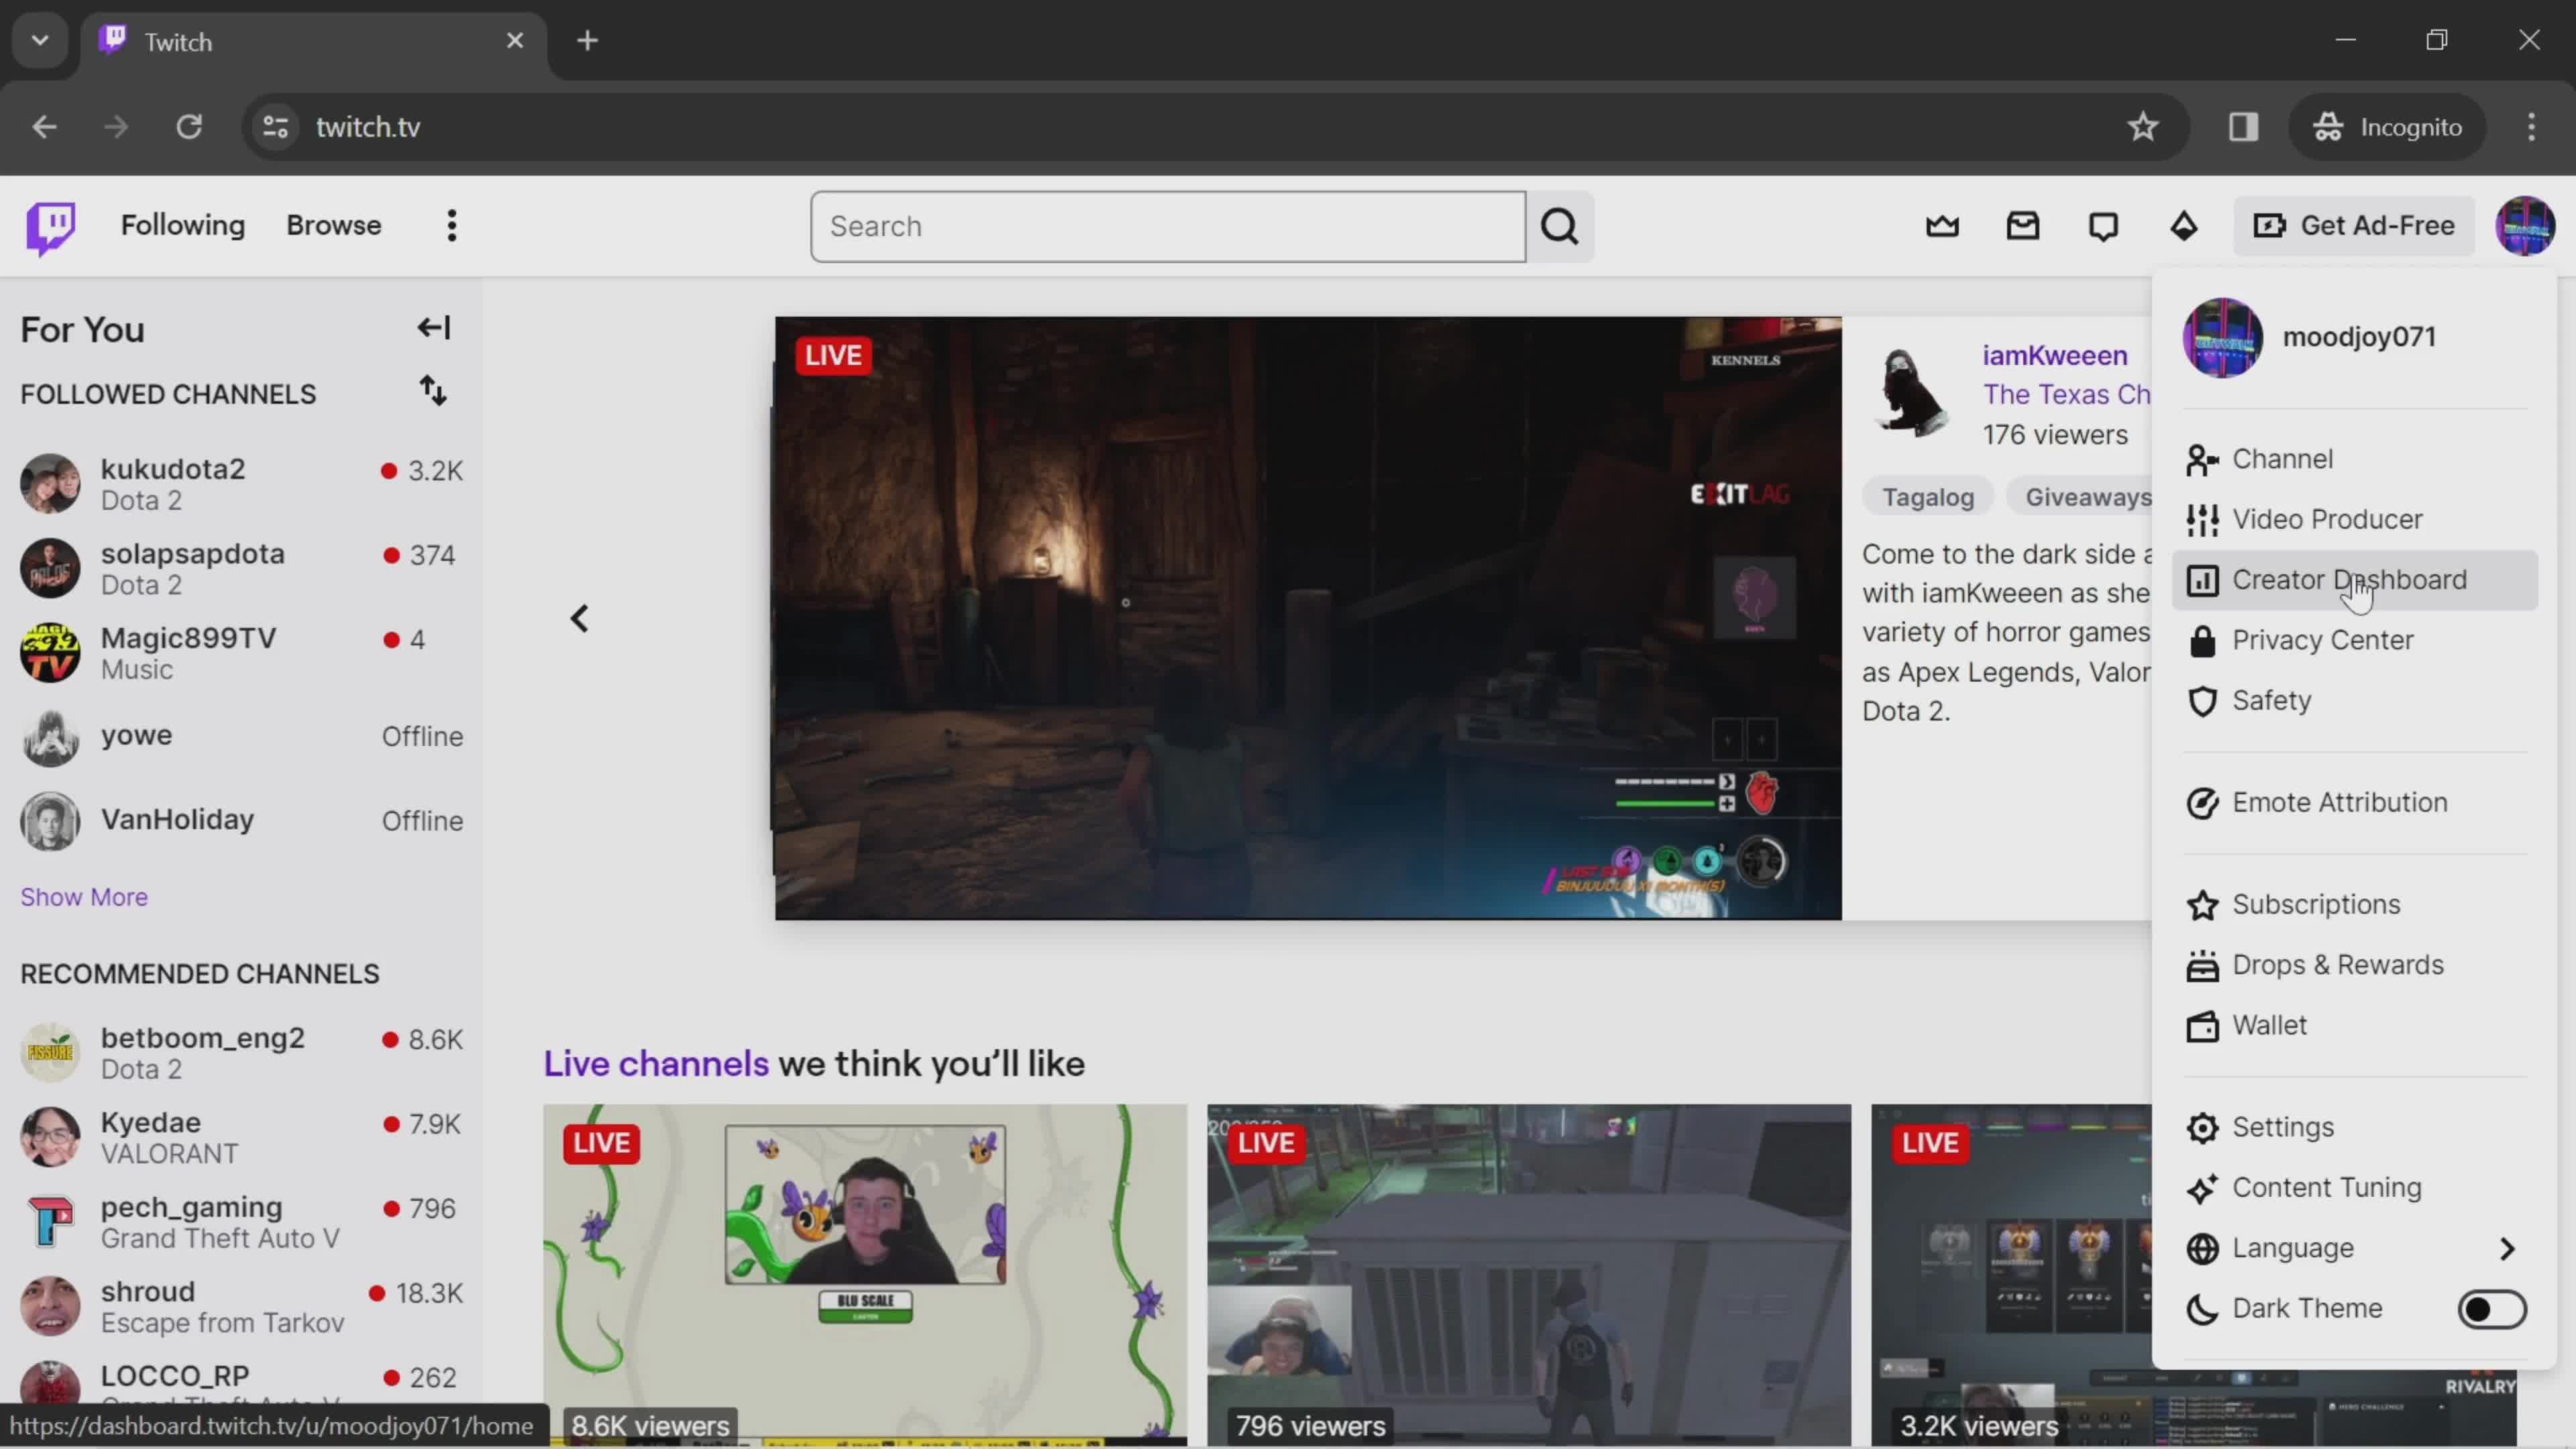Open the tab search dropdown
This screenshot has width=2576, height=1449.
40,41
